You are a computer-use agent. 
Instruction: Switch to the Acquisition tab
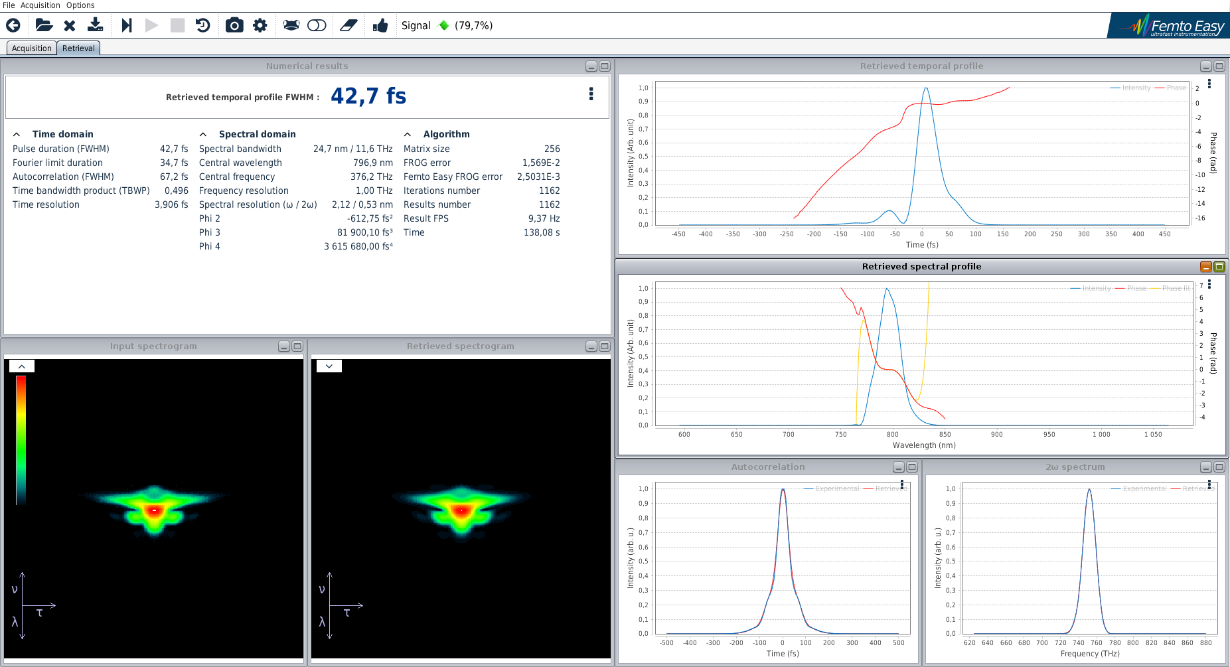pyautogui.click(x=31, y=48)
